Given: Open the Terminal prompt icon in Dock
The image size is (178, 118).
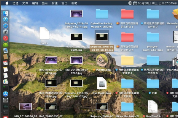Looking at the screenshot, I should pyautogui.click(x=5, y=112).
